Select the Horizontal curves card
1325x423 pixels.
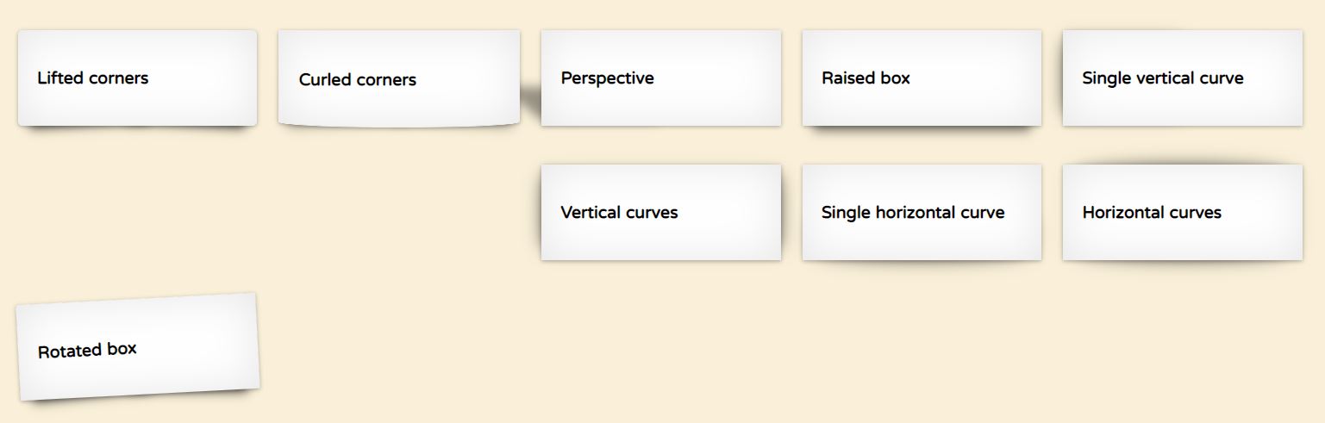(x=1183, y=212)
